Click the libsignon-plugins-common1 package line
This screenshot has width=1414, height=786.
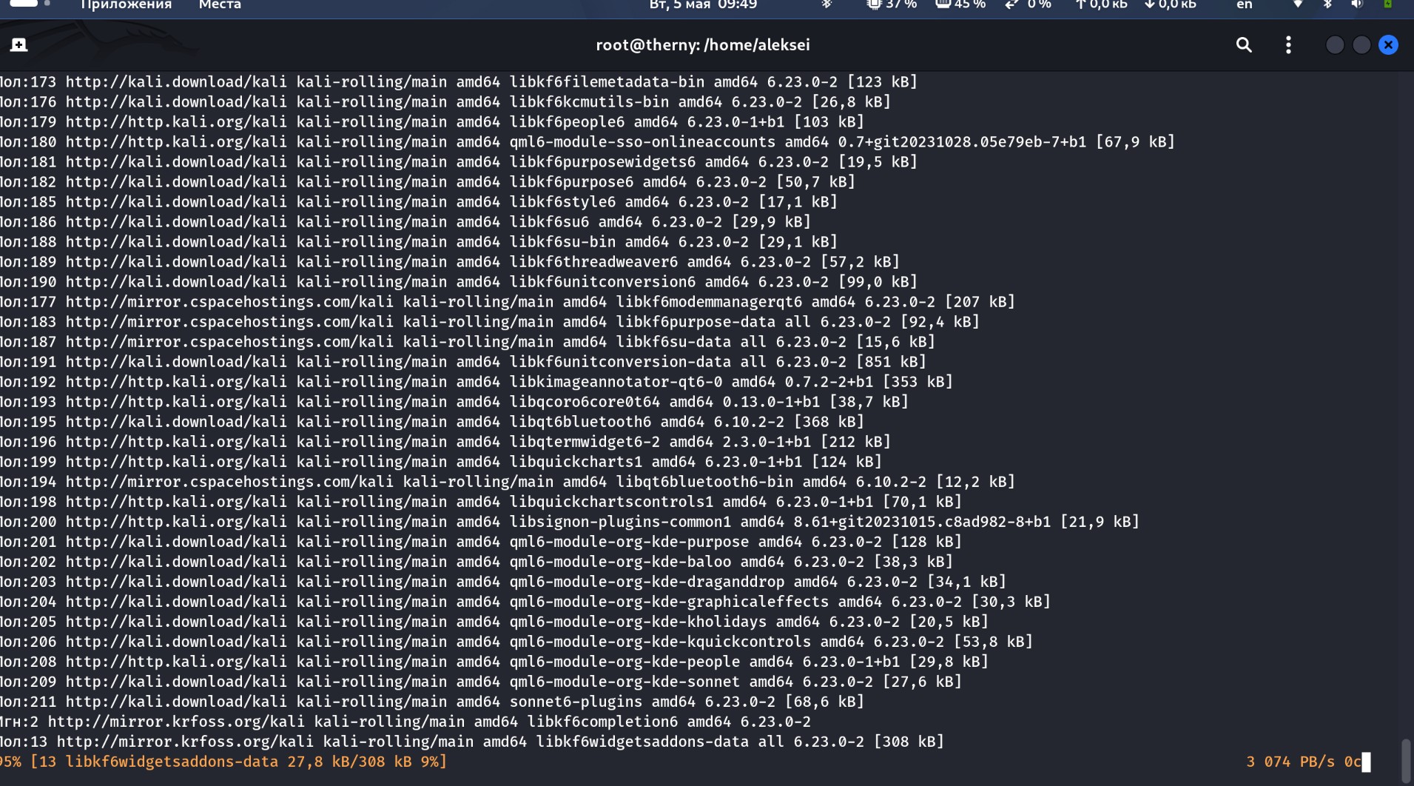point(570,522)
